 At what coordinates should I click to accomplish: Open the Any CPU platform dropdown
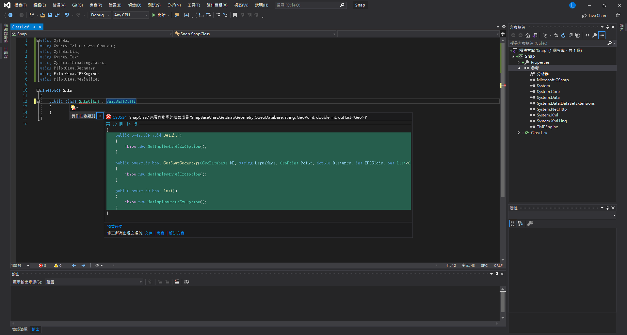131,15
